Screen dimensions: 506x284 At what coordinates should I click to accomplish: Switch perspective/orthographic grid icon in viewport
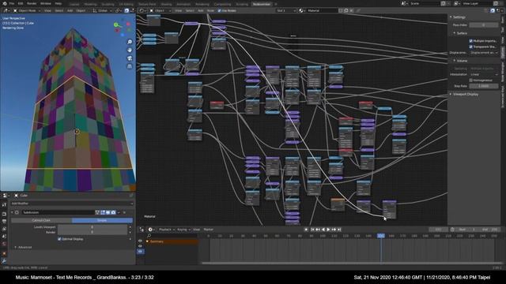click(x=130, y=66)
